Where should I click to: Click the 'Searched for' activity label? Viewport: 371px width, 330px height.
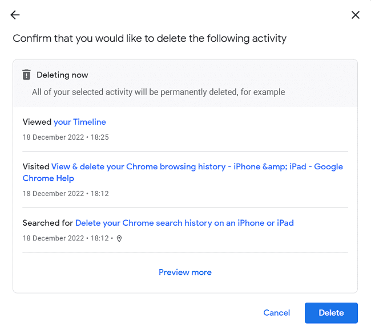click(x=48, y=223)
